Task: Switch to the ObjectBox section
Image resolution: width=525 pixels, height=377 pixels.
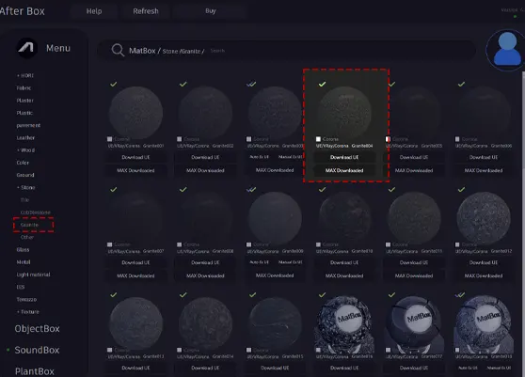Action: (x=38, y=328)
